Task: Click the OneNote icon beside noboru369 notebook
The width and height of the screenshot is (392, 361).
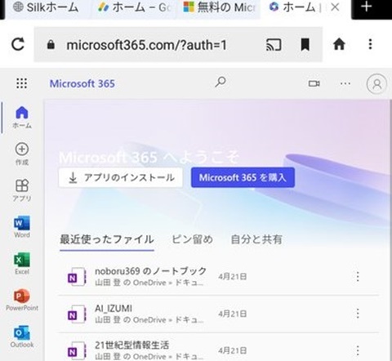Action: tap(77, 277)
